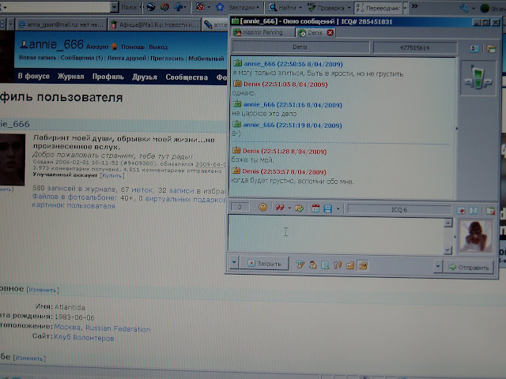
Task: Click the Помощь help link
Action: point(133,47)
